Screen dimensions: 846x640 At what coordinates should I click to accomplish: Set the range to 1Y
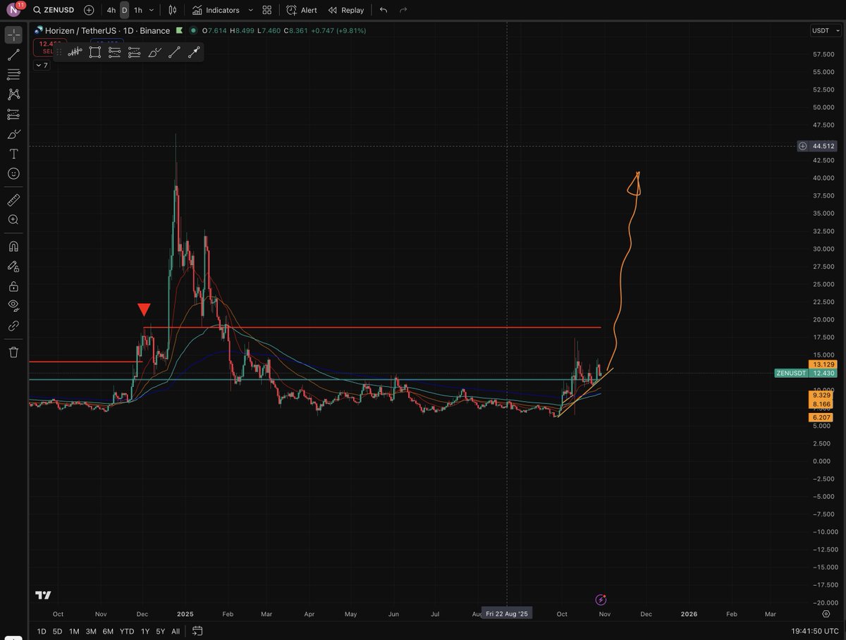tap(145, 632)
